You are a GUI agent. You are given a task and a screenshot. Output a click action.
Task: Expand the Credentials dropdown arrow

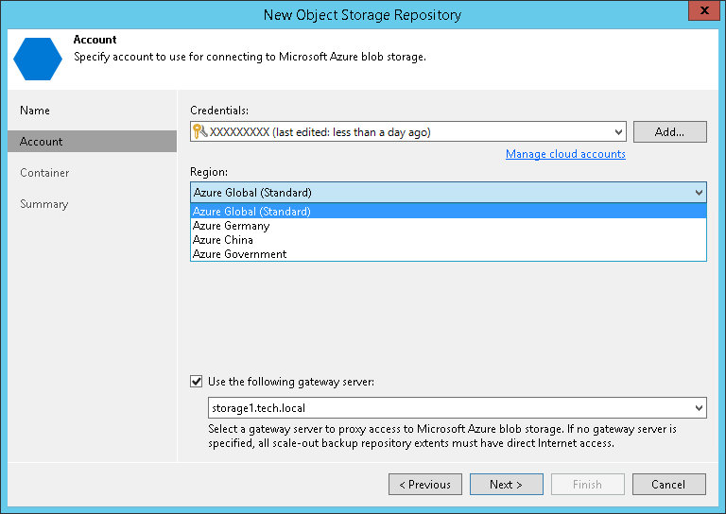618,132
